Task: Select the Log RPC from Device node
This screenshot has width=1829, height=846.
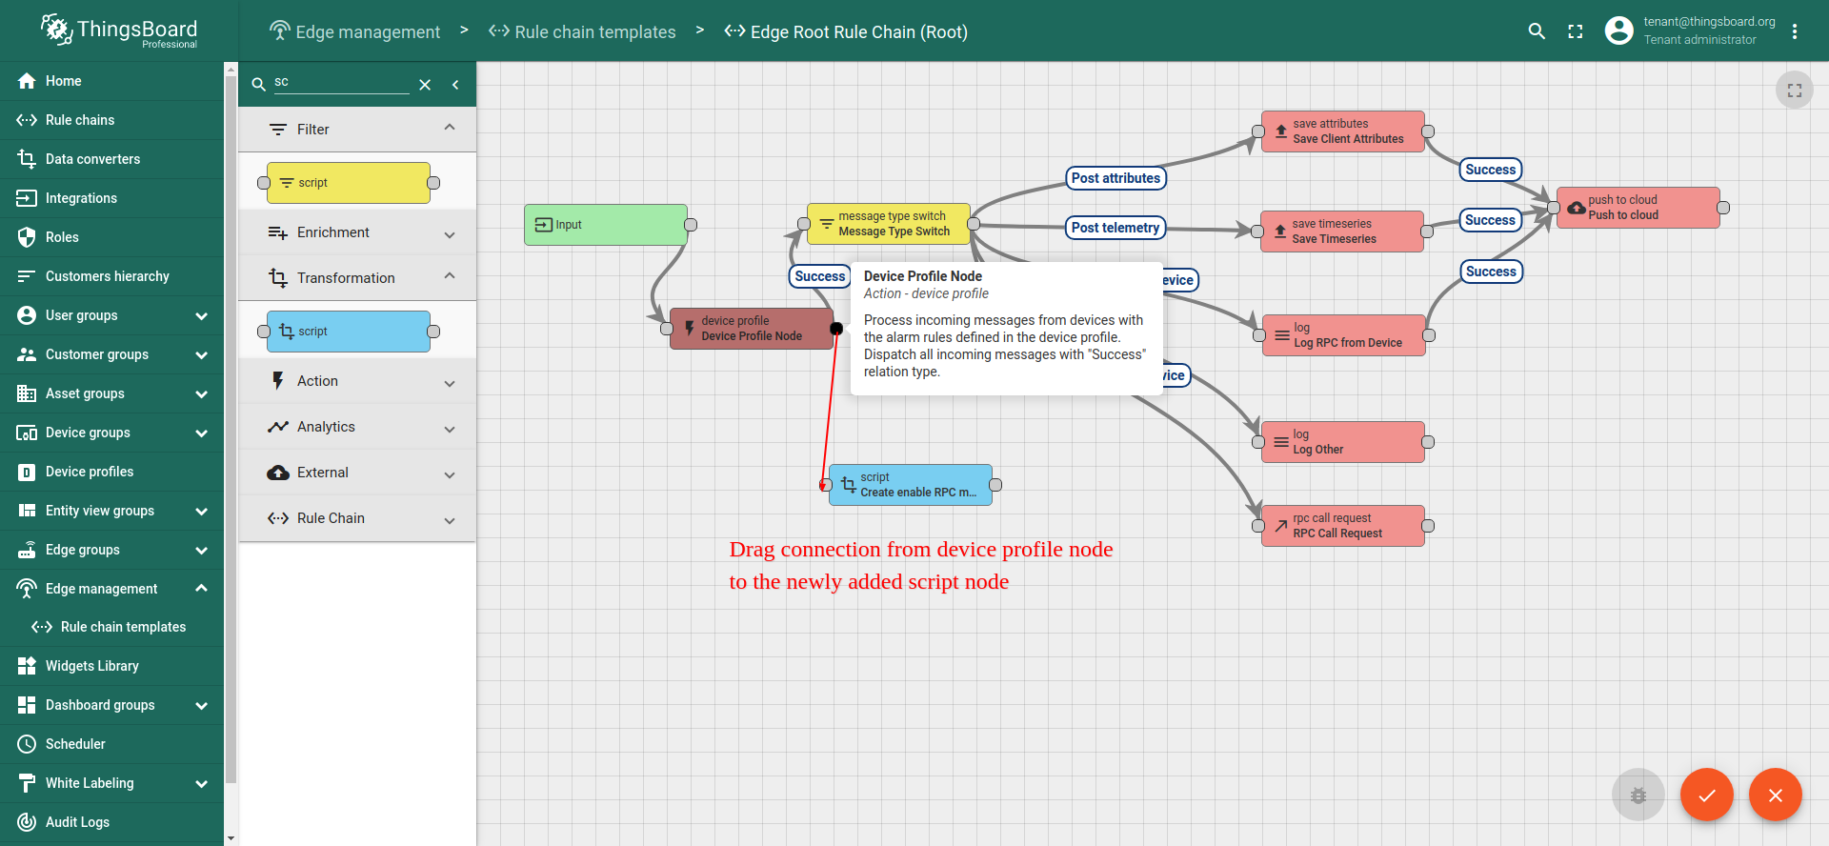Action: tap(1344, 335)
